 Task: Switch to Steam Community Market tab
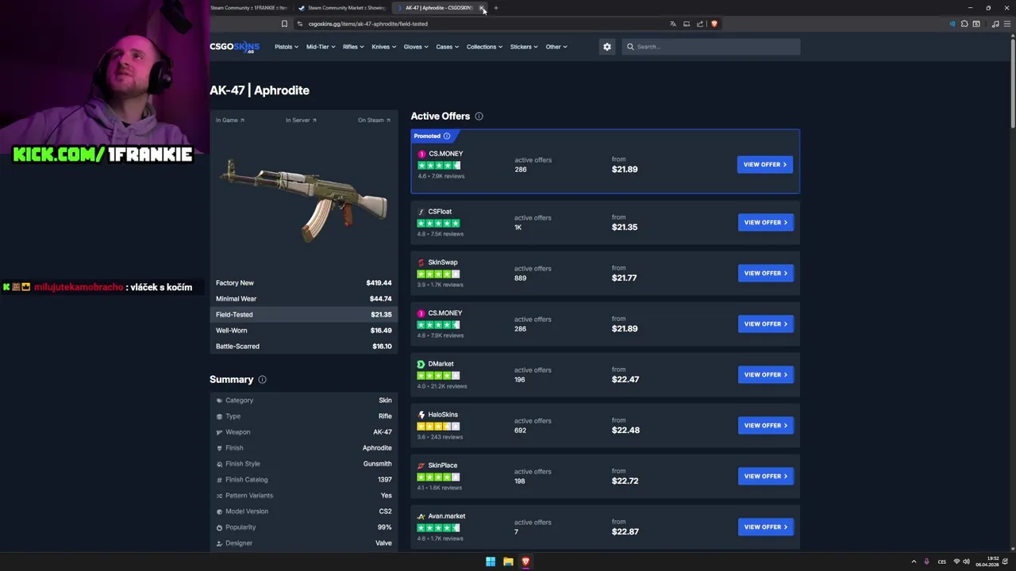[342, 8]
